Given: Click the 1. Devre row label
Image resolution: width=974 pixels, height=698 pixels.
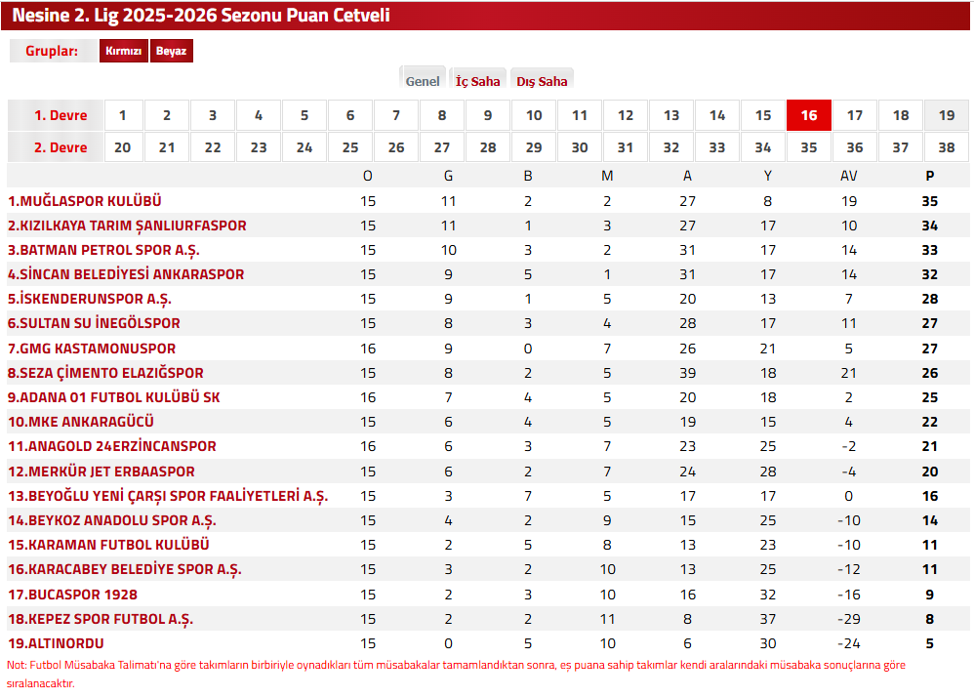Looking at the screenshot, I should click(x=61, y=115).
